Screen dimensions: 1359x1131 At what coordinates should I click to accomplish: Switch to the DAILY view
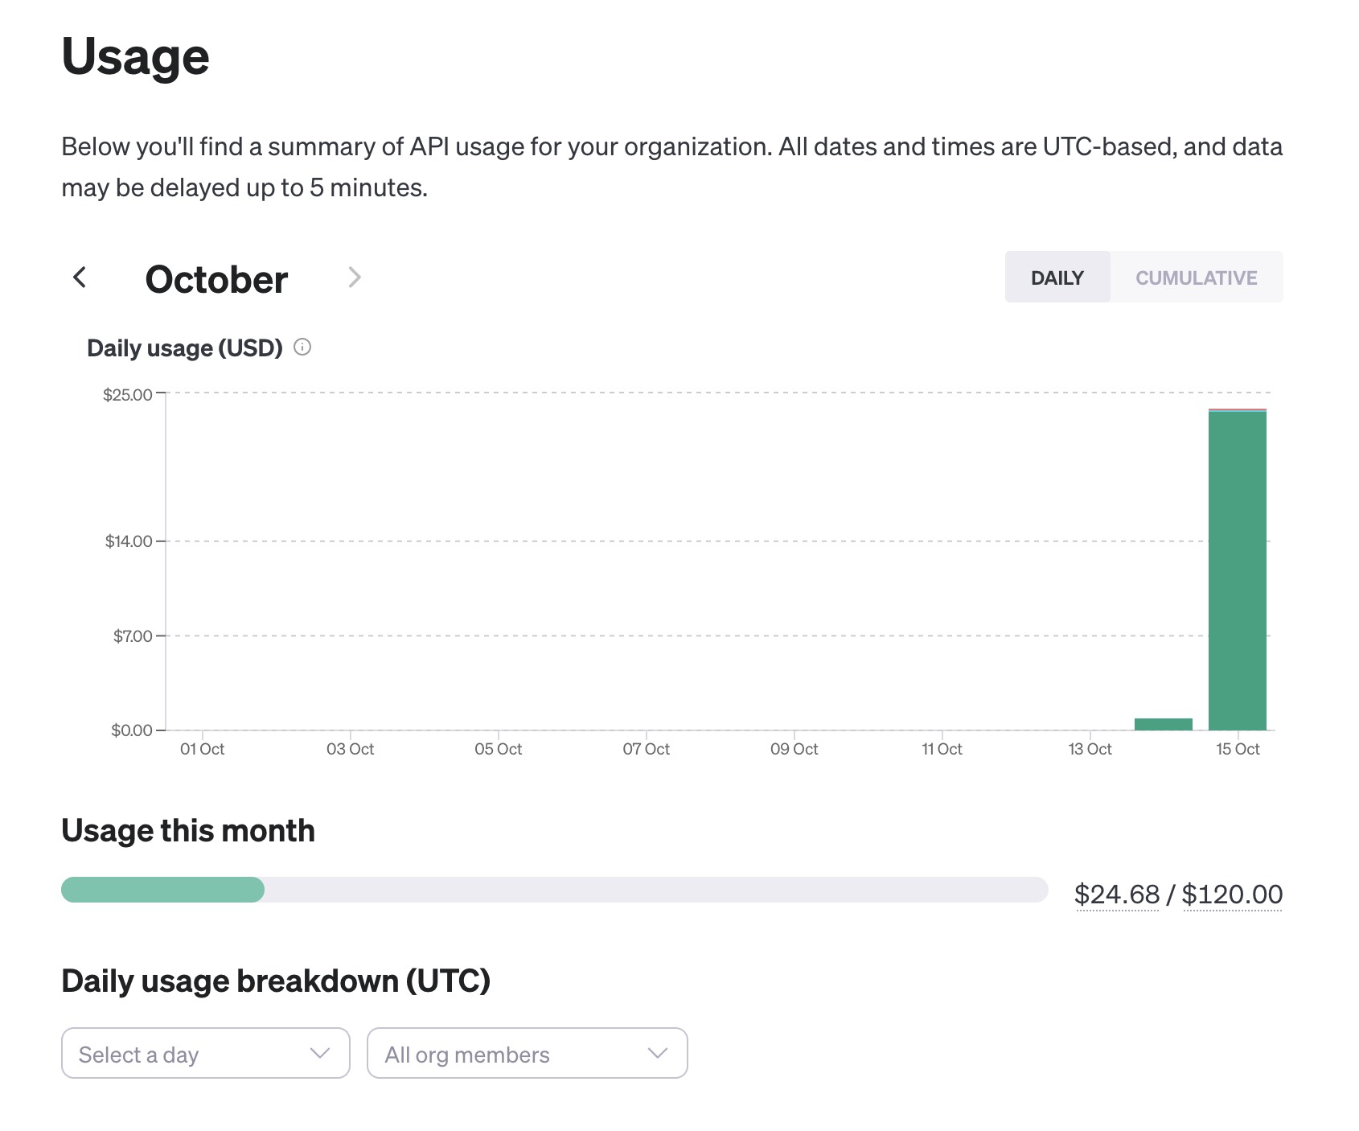[x=1057, y=278]
